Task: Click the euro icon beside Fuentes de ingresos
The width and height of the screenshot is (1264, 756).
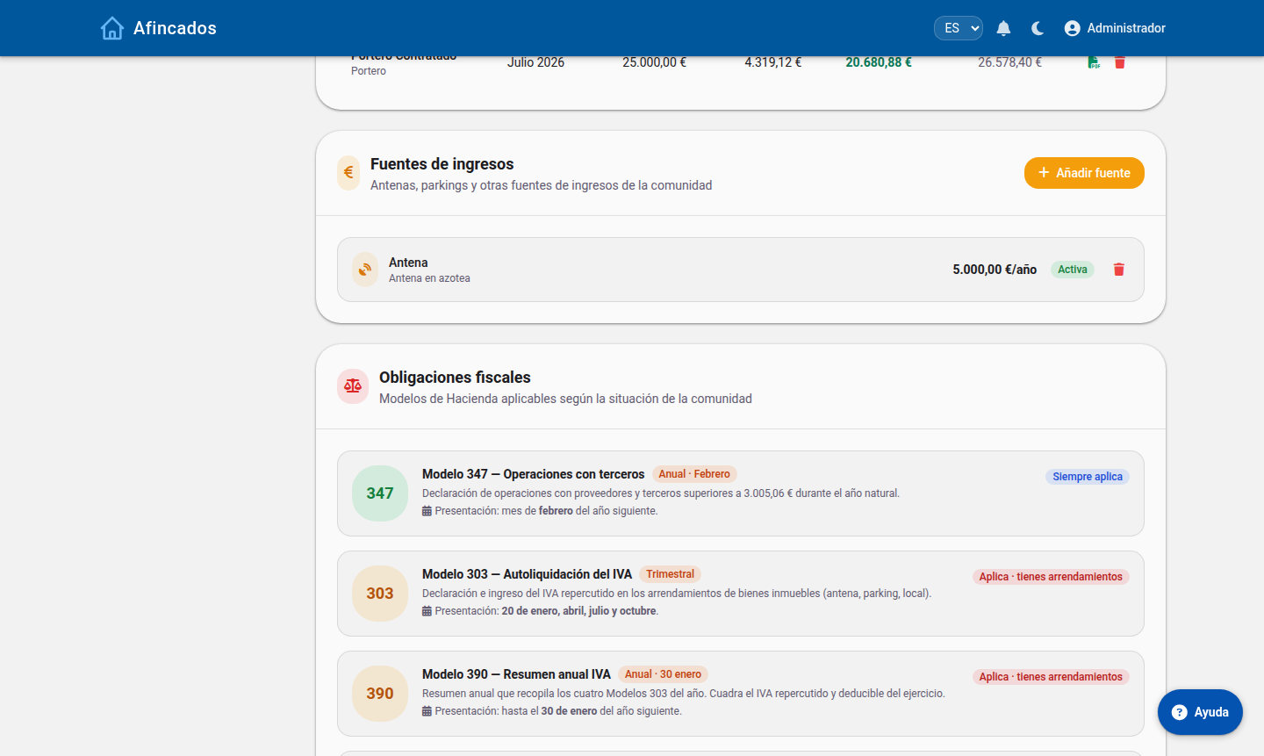Action: tap(348, 173)
